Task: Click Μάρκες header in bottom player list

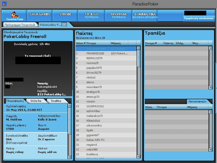Action: point(198,107)
